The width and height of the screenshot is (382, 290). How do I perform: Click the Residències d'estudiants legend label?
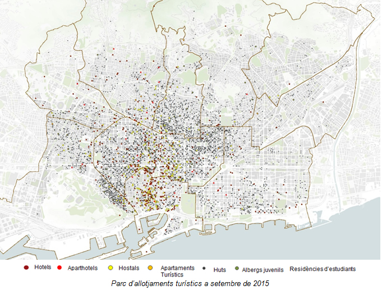click(x=322, y=269)
